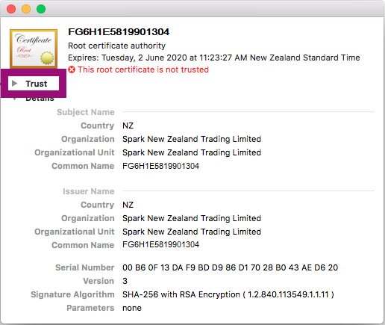Zoom the window with the green button
Screen dimensions: 385x325
pyautogui.click(x=41, y=9)
